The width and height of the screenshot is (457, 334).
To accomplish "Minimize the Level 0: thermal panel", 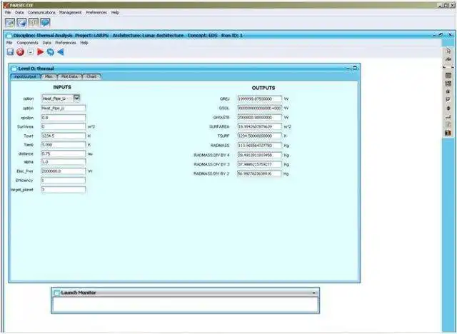I will [x=348, y=69].
